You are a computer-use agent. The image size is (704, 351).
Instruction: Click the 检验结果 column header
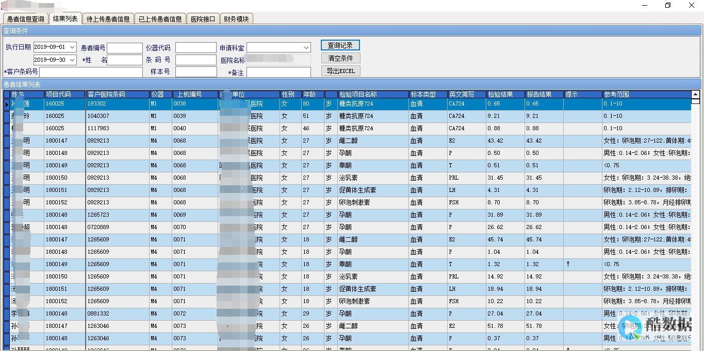tap(505, 94)
